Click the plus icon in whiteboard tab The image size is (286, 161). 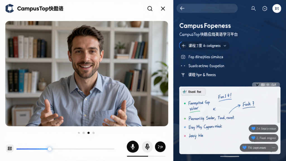(x=185, y=92)
